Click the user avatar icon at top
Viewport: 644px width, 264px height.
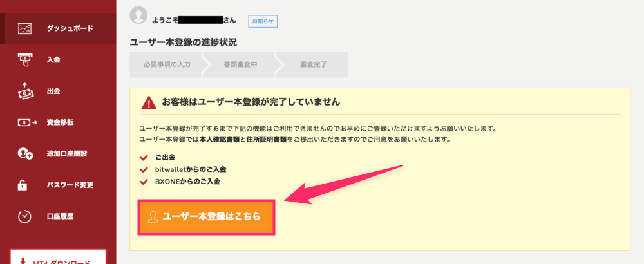[138, 15]
